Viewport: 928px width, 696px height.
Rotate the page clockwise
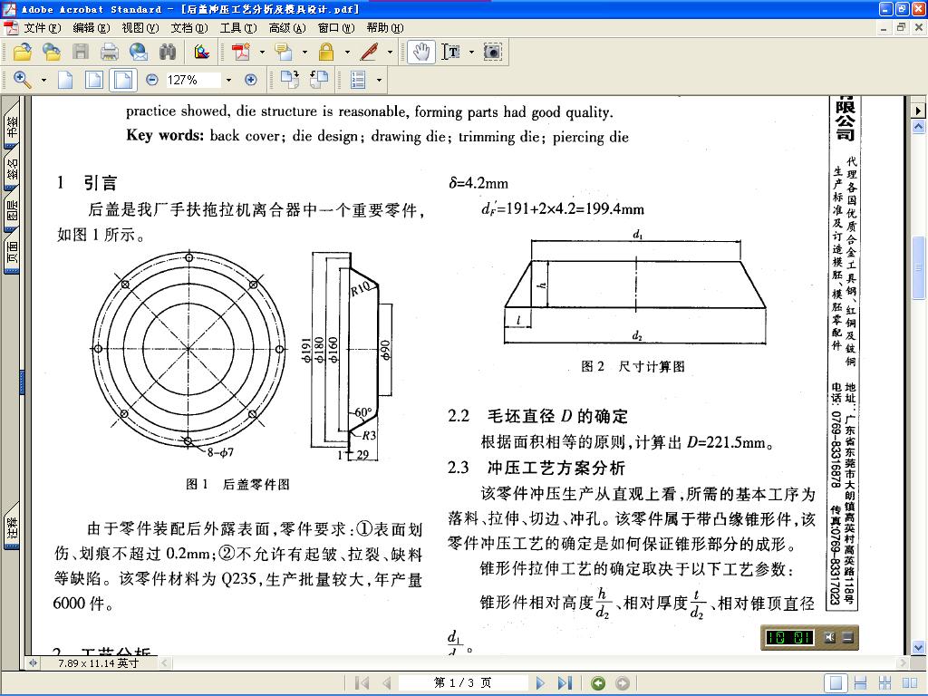289,80
